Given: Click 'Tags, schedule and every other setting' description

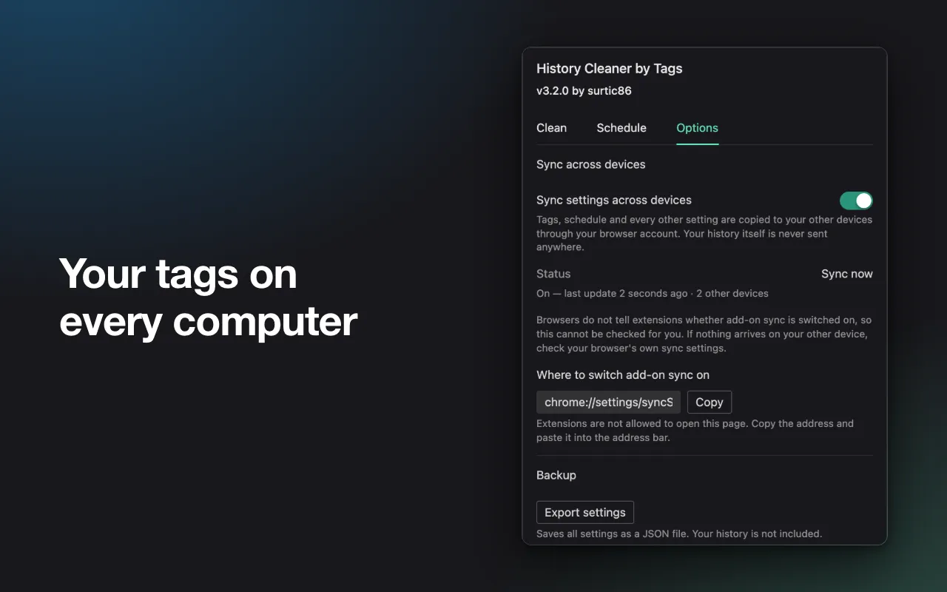Looking at the screenshot, I should click(704, 233).
